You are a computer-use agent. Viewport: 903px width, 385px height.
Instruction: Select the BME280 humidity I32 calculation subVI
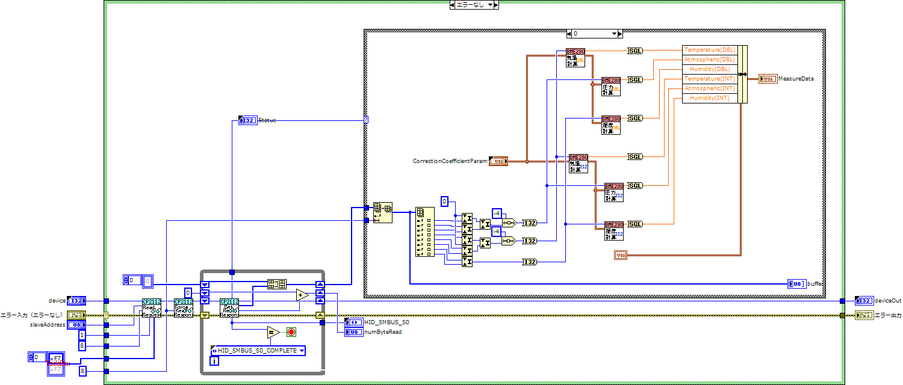click(x=614, y=231)
